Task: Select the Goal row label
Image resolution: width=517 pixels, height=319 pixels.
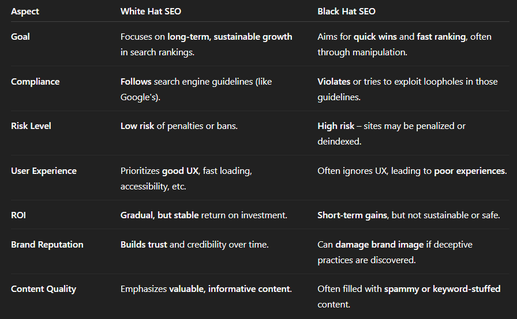Action: [20, 37]
